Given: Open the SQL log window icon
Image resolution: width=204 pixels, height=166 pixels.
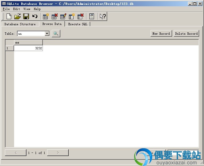Looking at the screenshot, I should 92,16.
